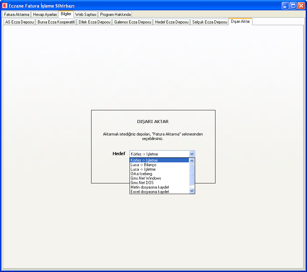The image size is (307, 272).
Task: Select the AS Ecza Deposu sub-tab
Action: point(19,22)
